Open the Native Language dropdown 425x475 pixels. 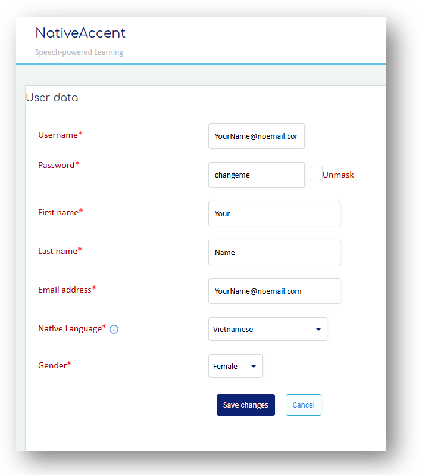click(x=267, y=329)
